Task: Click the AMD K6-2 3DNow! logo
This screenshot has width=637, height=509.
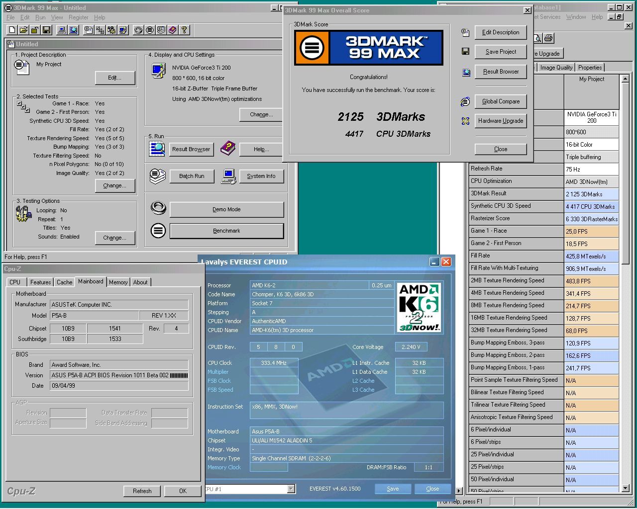Action: tap(420, 307)
